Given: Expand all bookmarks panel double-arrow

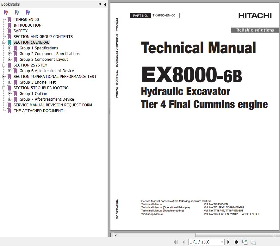Looking at the screenshot, I should (x=100, y=4).
